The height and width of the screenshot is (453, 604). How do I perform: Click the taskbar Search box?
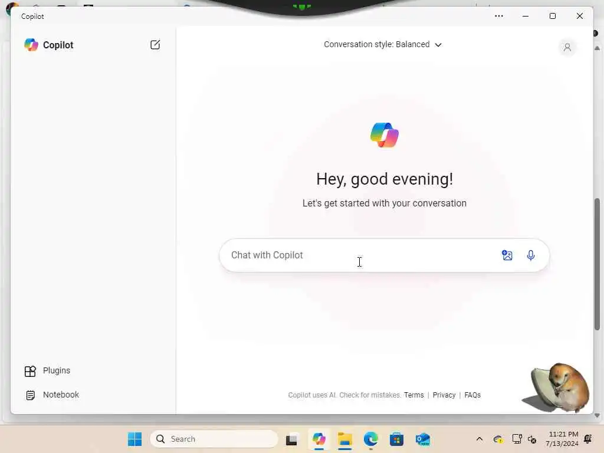pyautogui.click(x=214, y=439)
